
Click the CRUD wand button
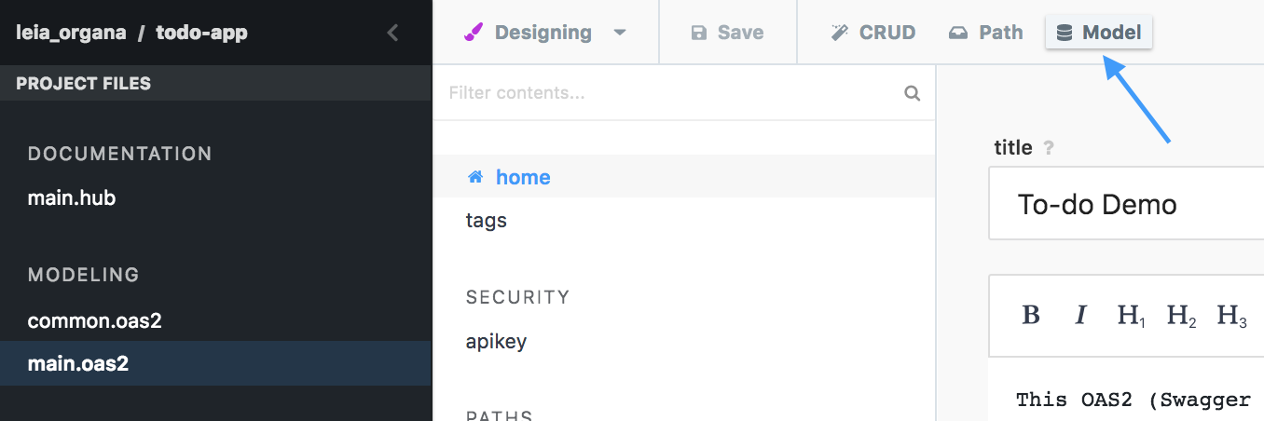872,33
